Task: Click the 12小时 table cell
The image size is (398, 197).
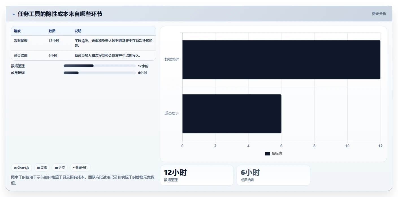Action: [x=54, y=41]
